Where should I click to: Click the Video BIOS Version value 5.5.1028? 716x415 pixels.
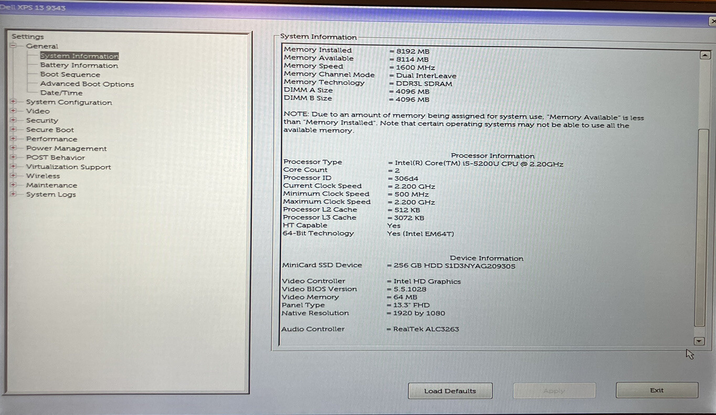[410, 289]
